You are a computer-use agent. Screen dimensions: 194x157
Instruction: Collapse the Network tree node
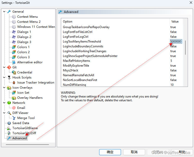(4, 103)
